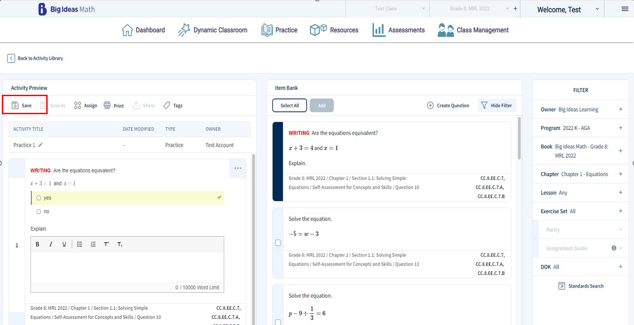The width and height of the screenshot is (634, 325).
Task: Expand the Exercise Set filter
Action: [621, 211]
